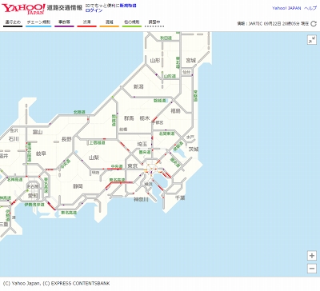
Task: Open the ログイン link
Action: [94, 10]
